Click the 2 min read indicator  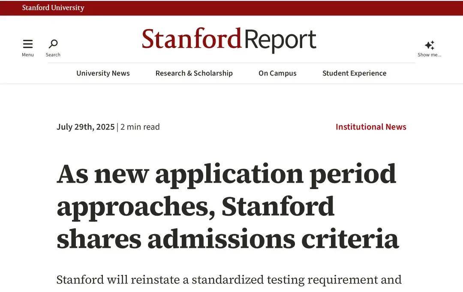coord(140,126)
